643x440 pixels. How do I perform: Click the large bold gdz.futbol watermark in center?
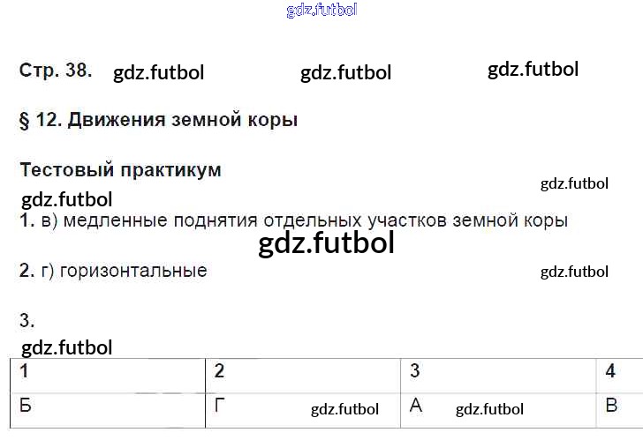click(327, 243)
